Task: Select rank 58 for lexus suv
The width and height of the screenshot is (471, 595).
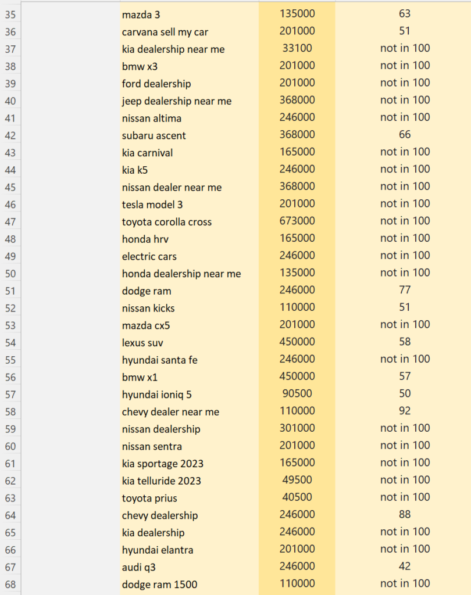Action: point(405,342)
